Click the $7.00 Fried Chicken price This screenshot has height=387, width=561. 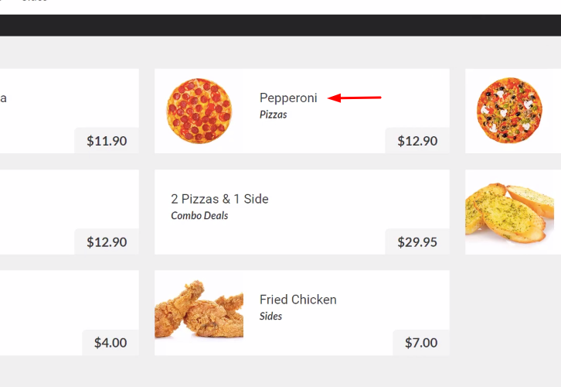click(x=421, y=343)
